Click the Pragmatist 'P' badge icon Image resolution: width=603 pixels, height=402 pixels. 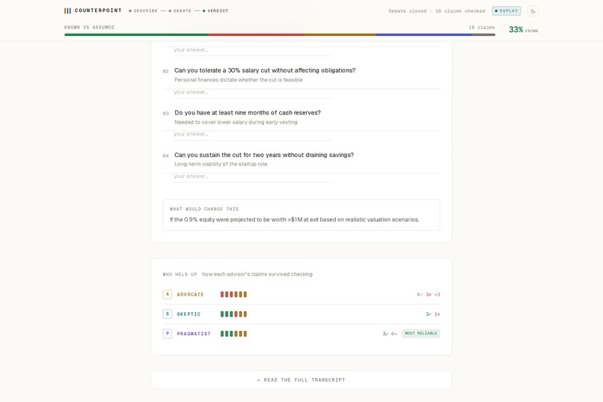click(168, 334)
